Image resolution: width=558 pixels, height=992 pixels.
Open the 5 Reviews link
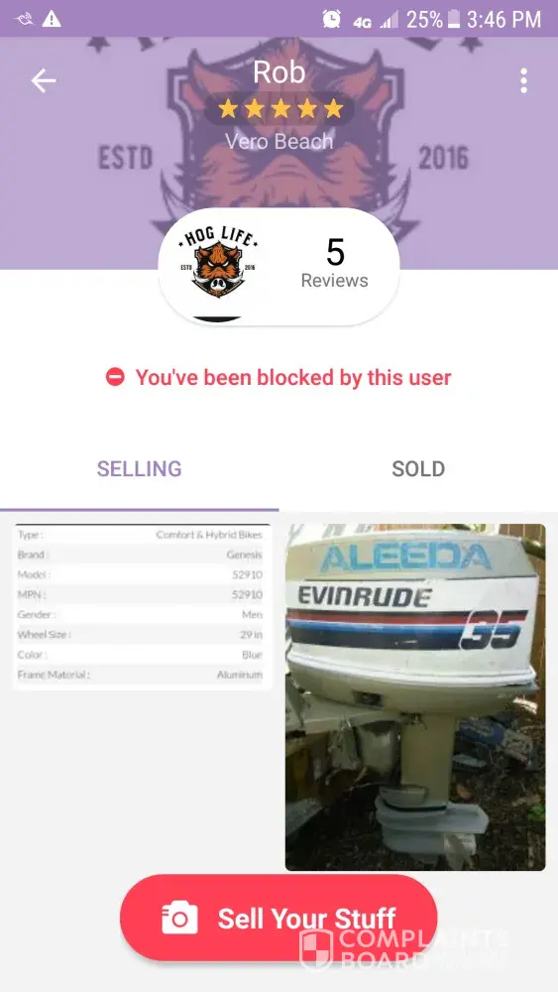click(334, 264)
